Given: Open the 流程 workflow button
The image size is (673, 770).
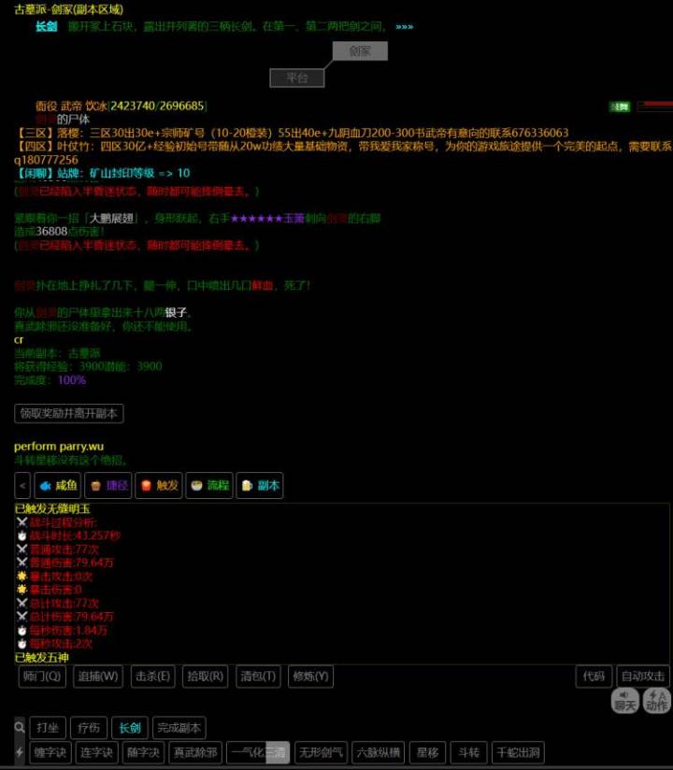Looking at the screenshot, I should (x=209, y=485).
